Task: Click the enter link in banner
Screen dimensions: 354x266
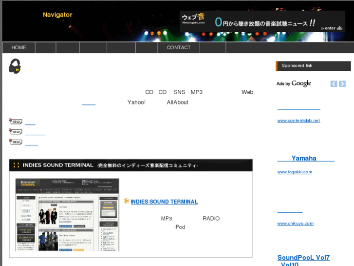Action: click(x=332, y=28)
